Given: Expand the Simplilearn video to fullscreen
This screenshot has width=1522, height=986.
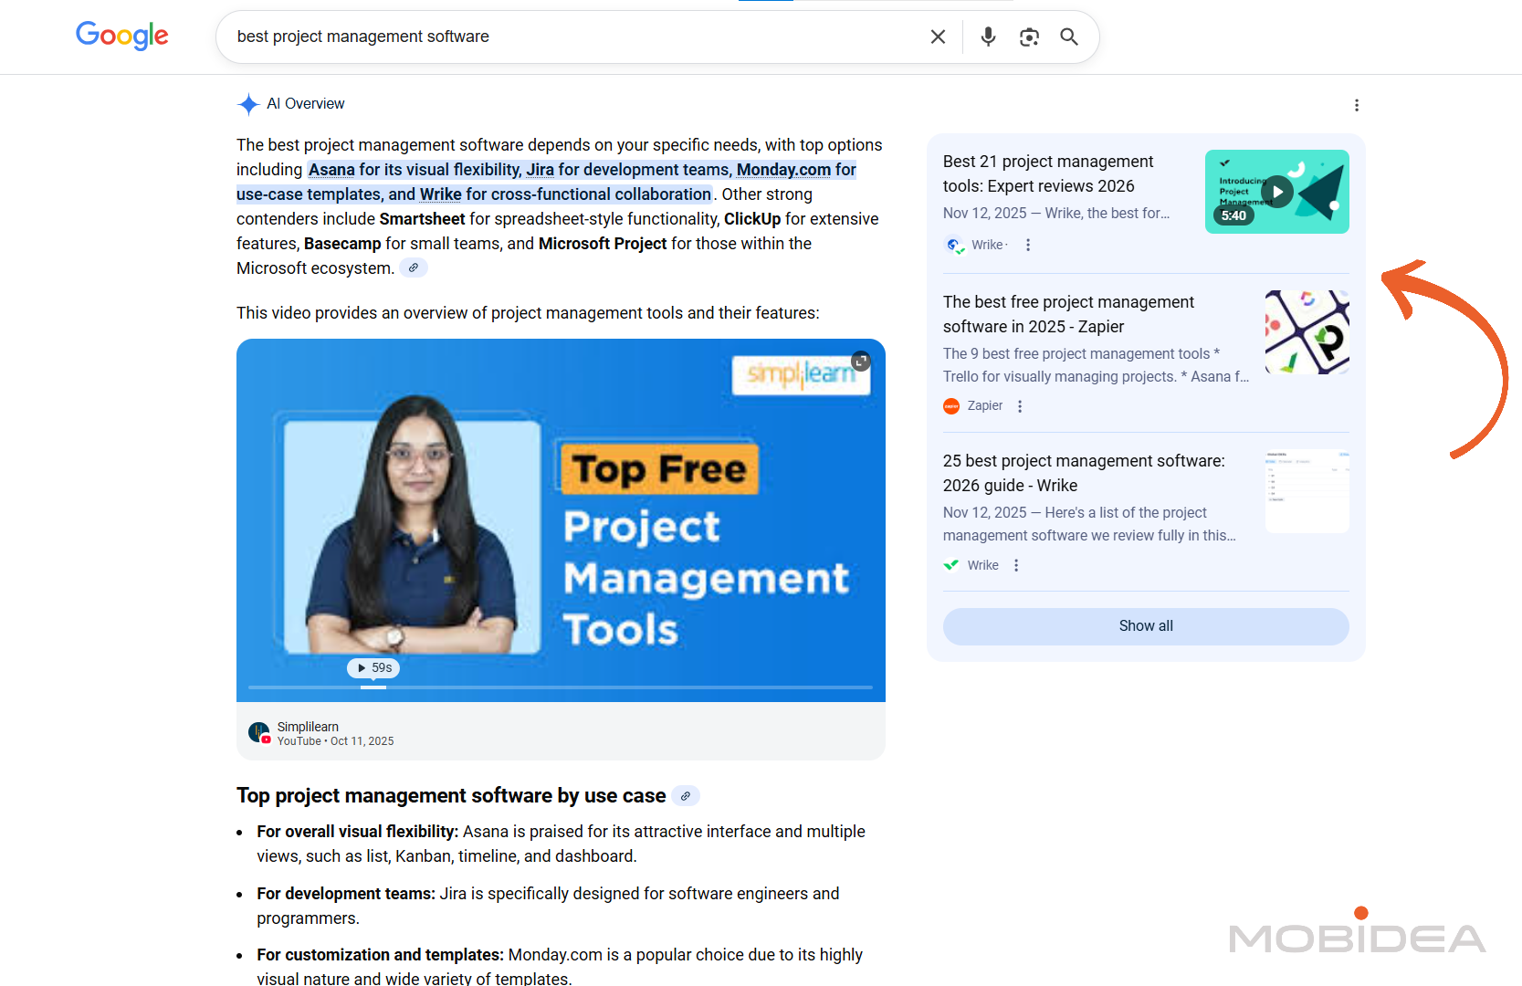Looking at the screenshot, I should (x=861, y=362).
